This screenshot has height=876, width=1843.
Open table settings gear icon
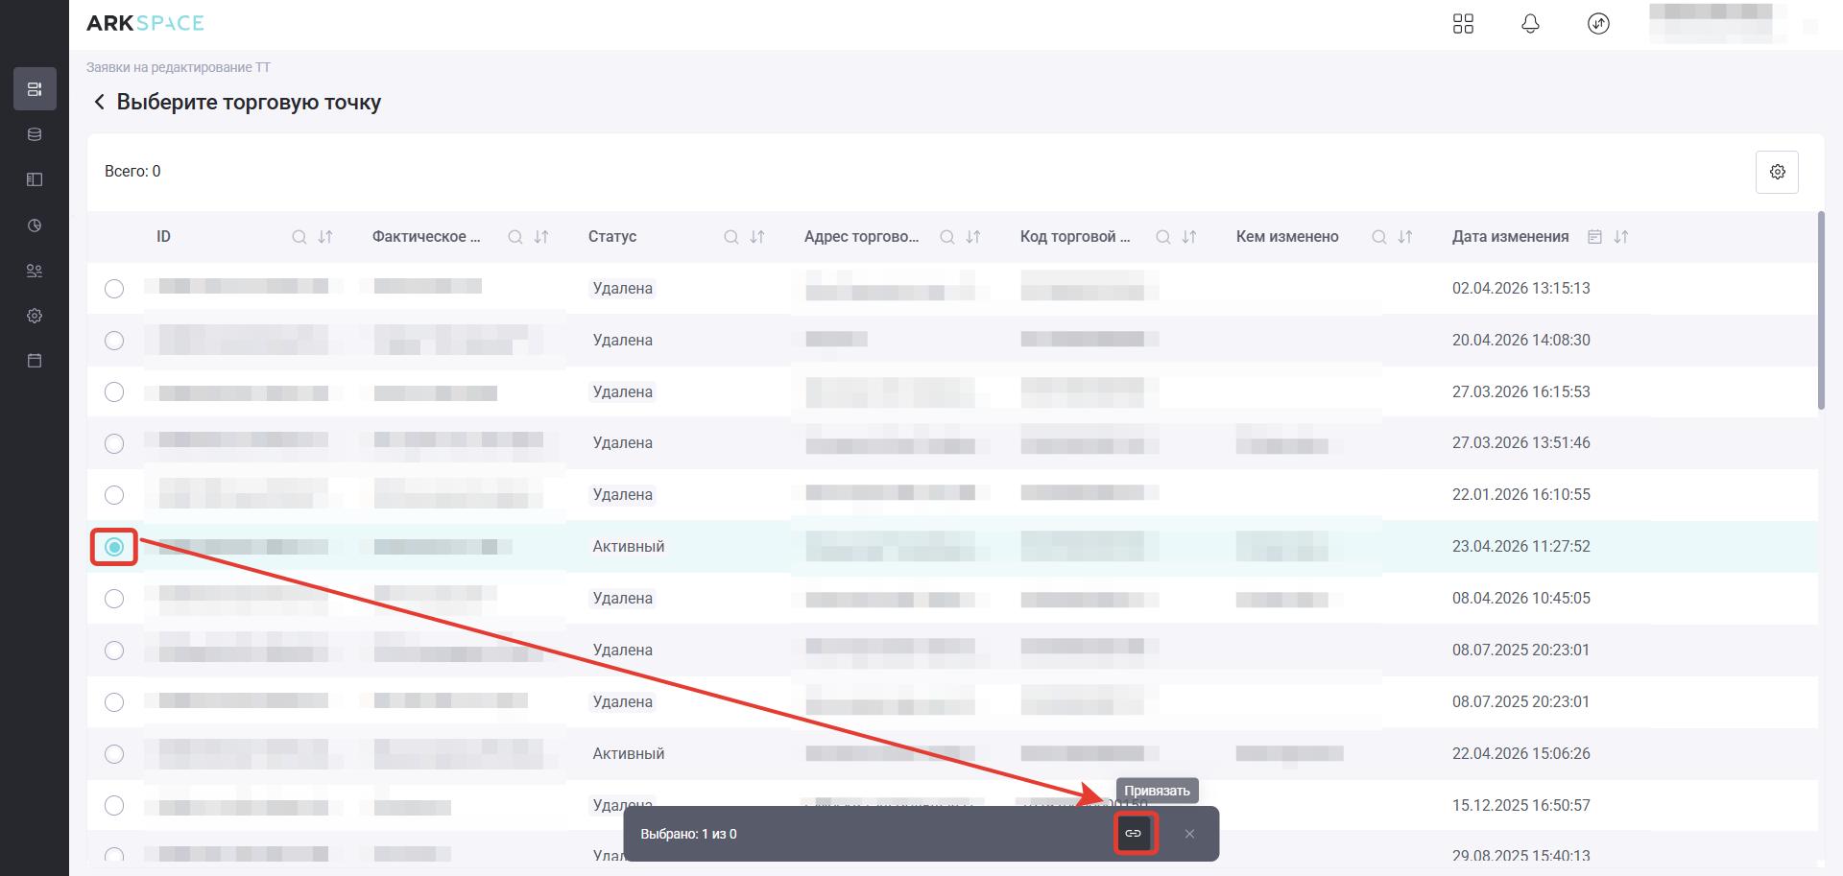(x=1777, y=172)
